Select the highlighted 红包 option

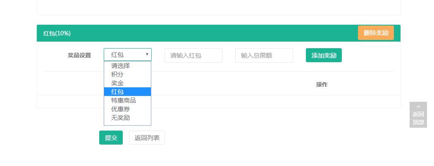tap(127, 91)
